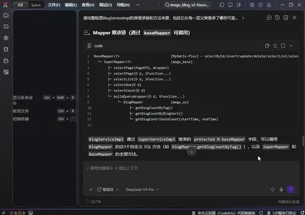
Task: Toggle the right panel layout icon in the title bar
Action: (x=239, y=5)
